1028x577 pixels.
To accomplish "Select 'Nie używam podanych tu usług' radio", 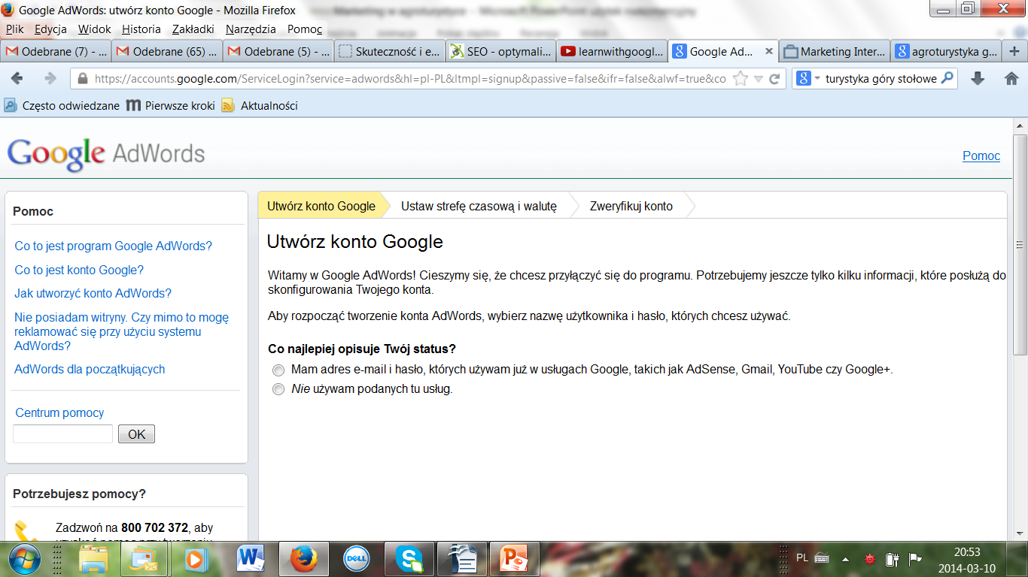I will (278, 390).
